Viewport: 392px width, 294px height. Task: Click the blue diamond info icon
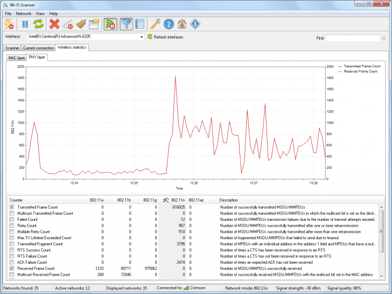point(195,24)
